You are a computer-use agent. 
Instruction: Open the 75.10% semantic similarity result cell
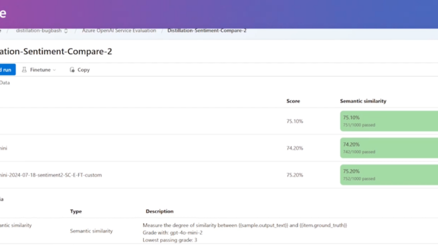(389, 121)
